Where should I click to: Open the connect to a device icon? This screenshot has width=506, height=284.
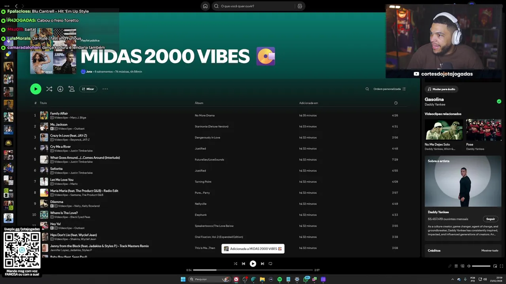click(463, 266)
